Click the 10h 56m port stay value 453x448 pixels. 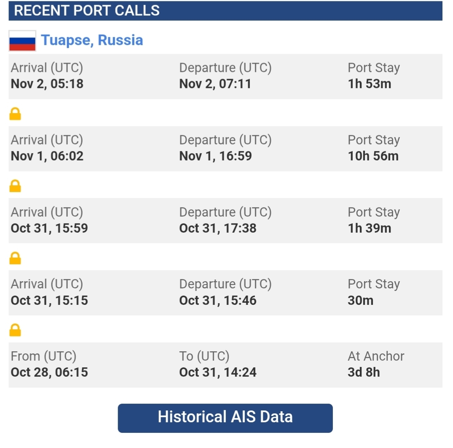pyautogui.click(x=373, y=156)
